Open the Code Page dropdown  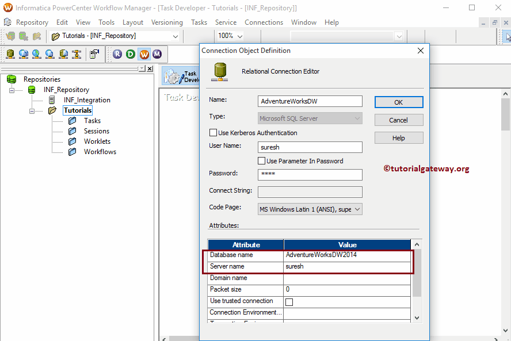(x=357, y=209)
